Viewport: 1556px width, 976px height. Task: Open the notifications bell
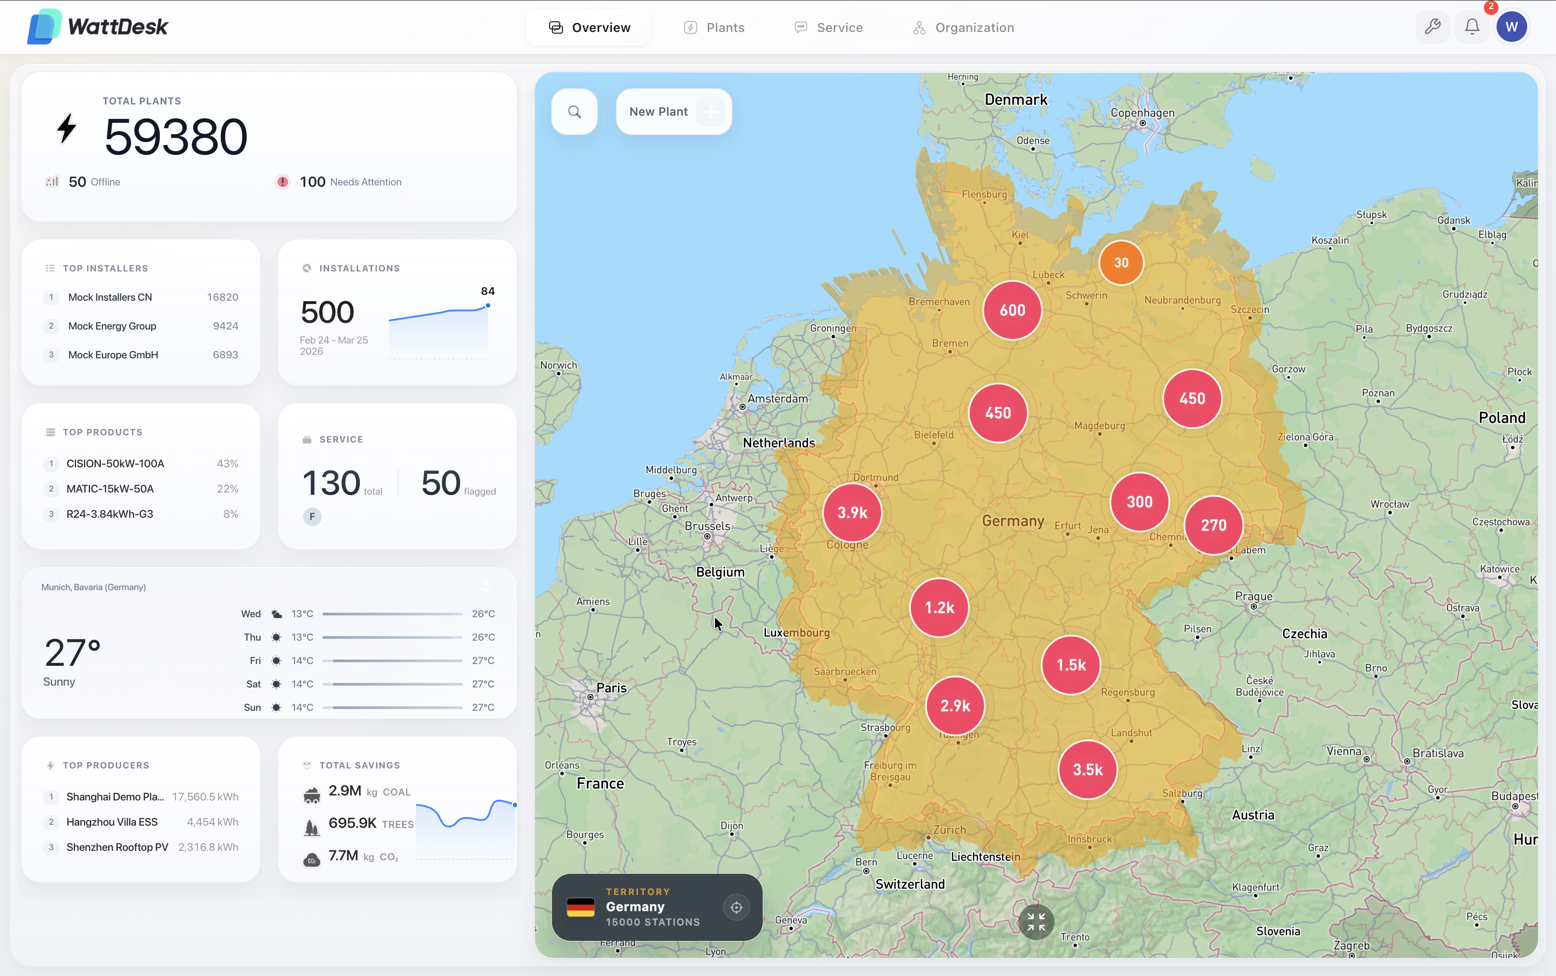pyautogui.click(x=1471, y=27)
